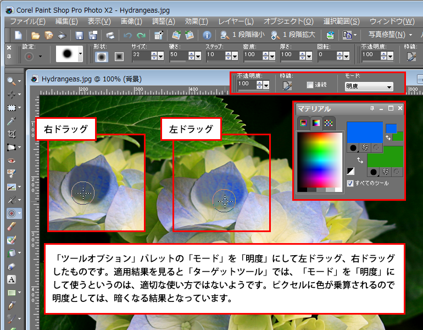Click the Open folder icon
The width and height of the screenshot is (423, 330).
click(x=35, y=35)
